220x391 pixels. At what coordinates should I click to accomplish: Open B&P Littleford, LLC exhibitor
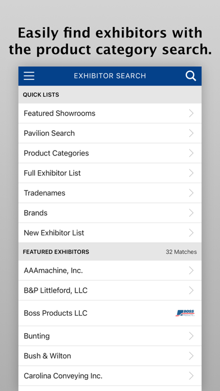click(x=110, y=290)
